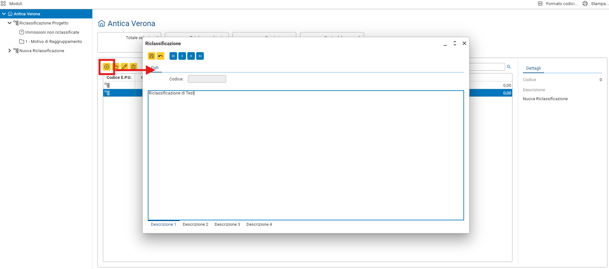This screenshot has height=269, width=609.
Task: Switch to the Descrizione 3 tab
Action: tap(227, 224)
